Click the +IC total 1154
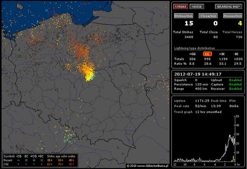 [x=223, y=59]
